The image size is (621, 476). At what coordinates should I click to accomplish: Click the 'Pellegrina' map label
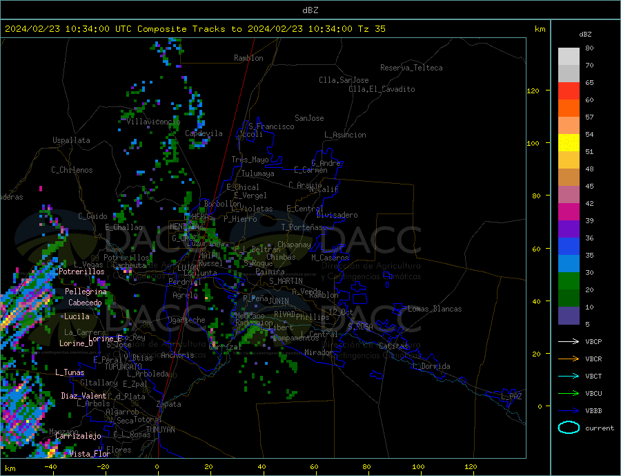(86, 292)
